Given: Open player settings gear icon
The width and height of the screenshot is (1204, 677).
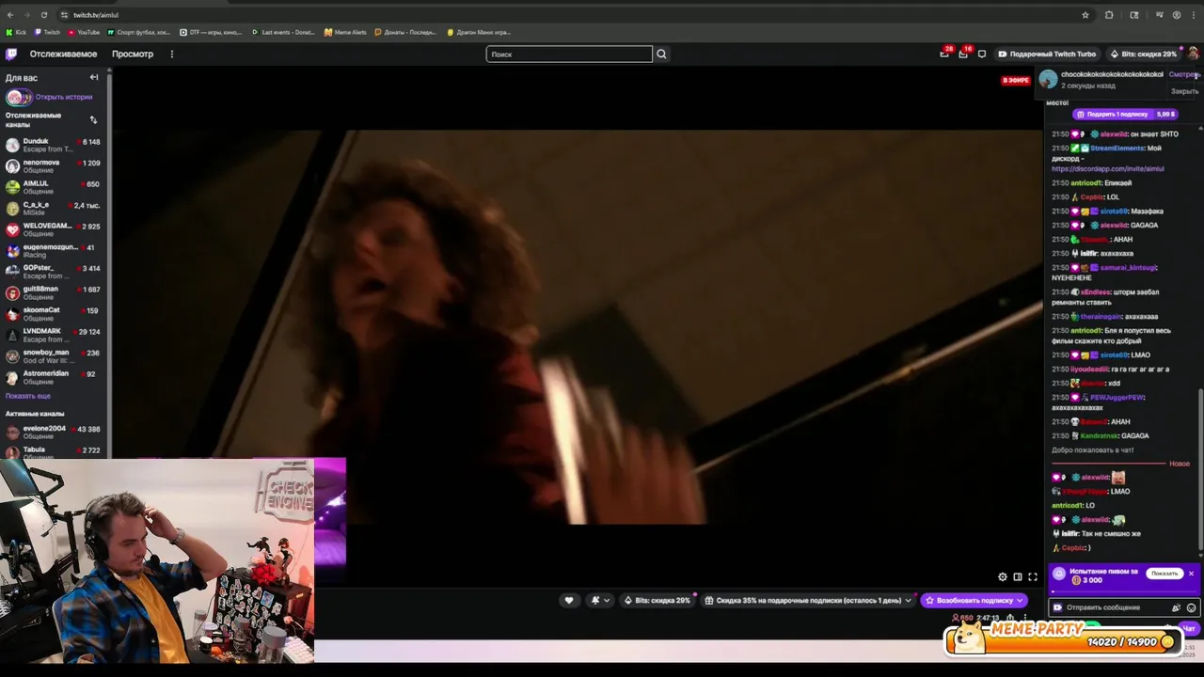Looking at the screenshot, I should (x=1003, y=576).
